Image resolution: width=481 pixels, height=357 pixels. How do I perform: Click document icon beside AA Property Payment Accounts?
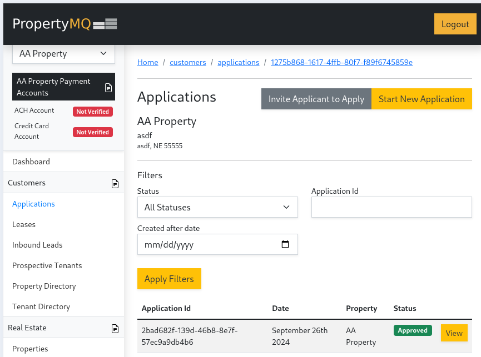(x=108, y=88)
